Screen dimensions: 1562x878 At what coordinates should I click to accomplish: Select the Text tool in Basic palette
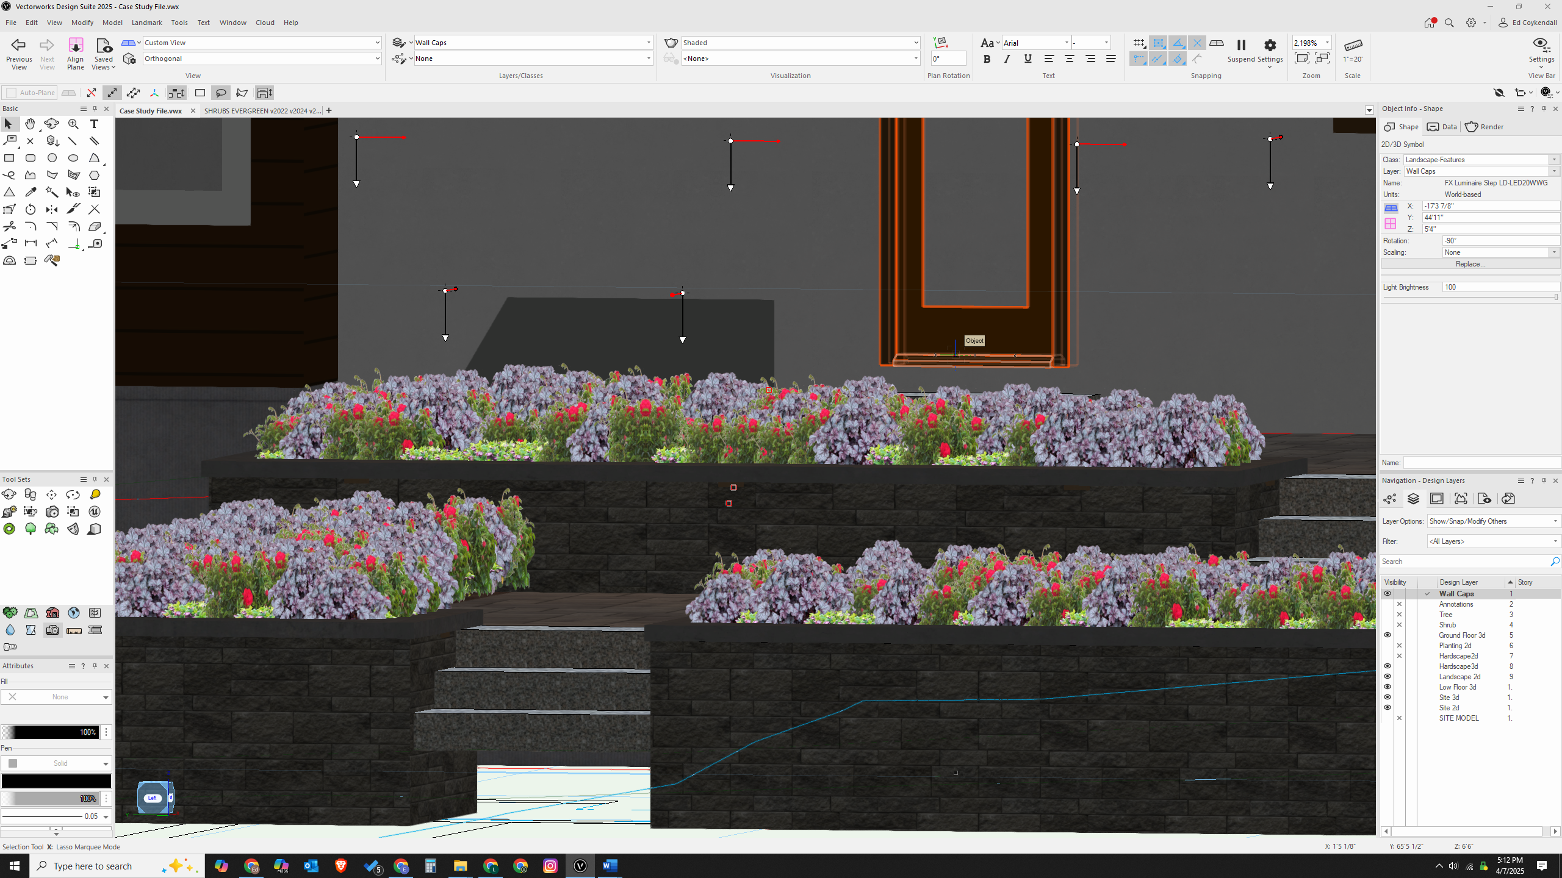click(94, 124)
